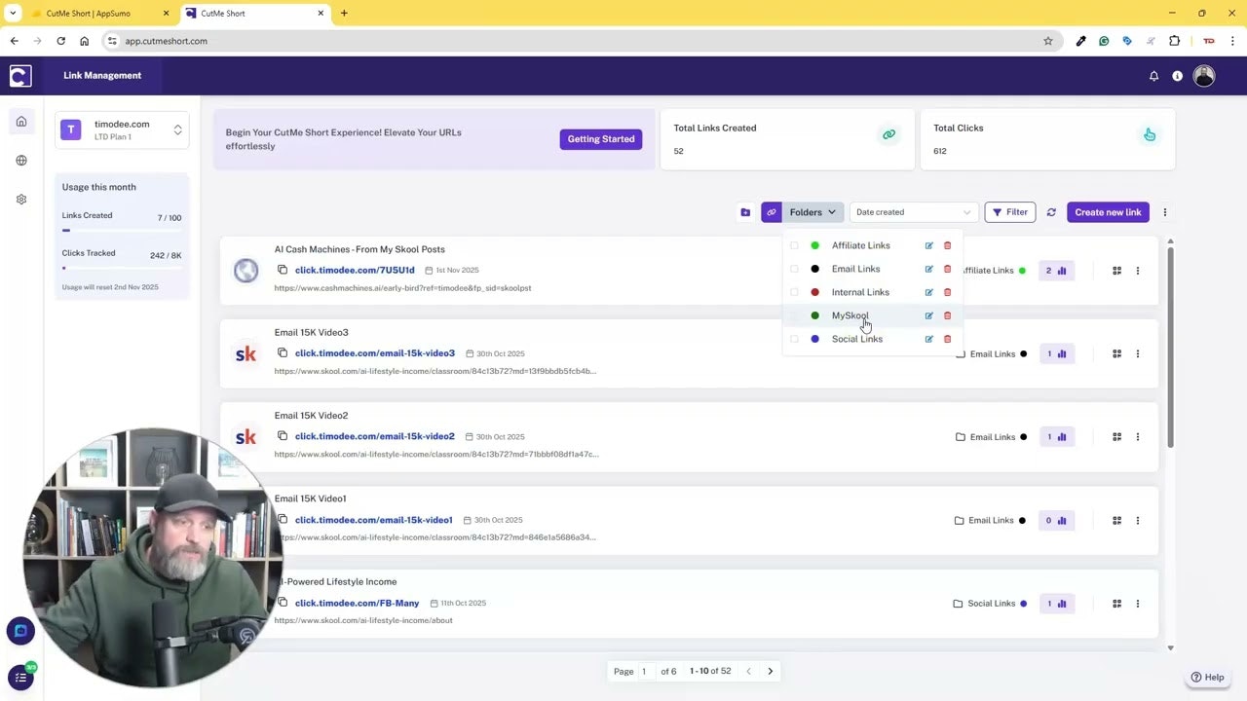This screenshot has height=701, width=1247.
Task: Collapse the Folders dropdown
Action: (812, 212)
